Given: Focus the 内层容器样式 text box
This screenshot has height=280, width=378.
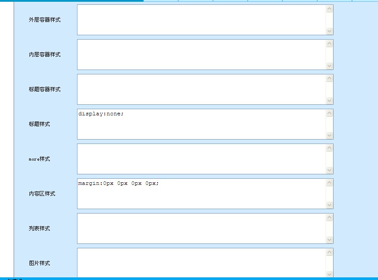Looking at the screenshot, I should [202, 55].
